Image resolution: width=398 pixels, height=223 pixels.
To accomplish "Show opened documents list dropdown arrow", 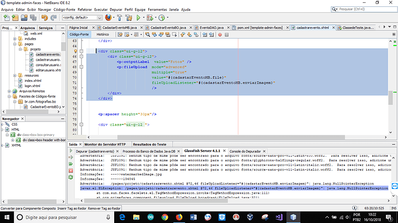I will pyautogui.click(x=389, y=27).
